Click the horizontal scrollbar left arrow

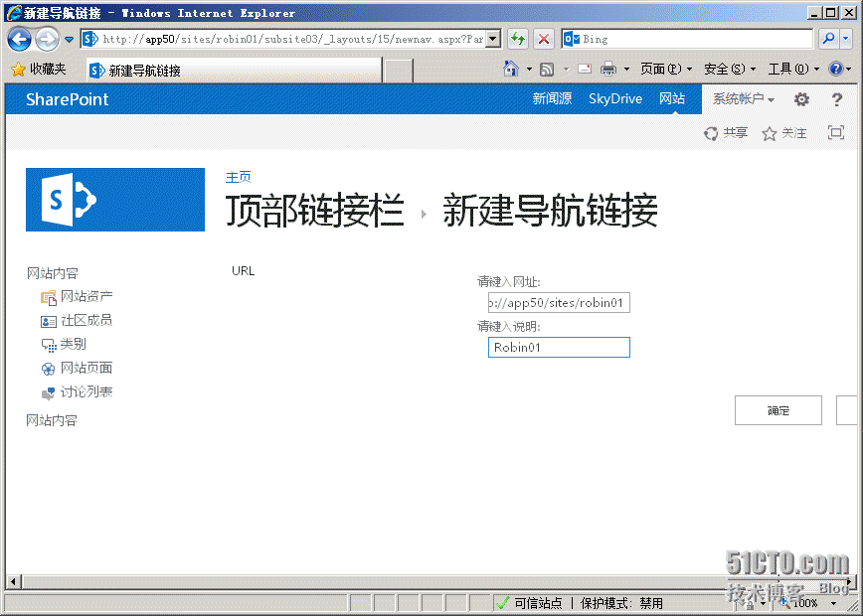(x=14, y=581)
